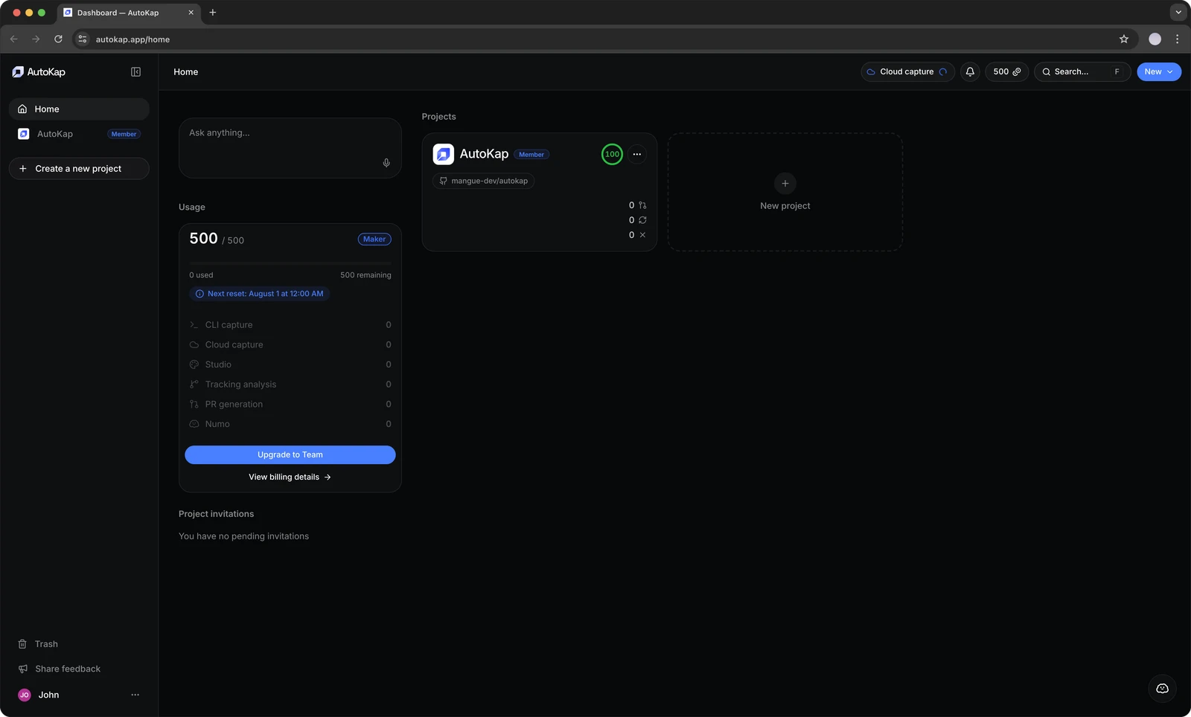Click the Cloud capture button in header
The height and width of the screenshot is (717, 1191).
908,72
